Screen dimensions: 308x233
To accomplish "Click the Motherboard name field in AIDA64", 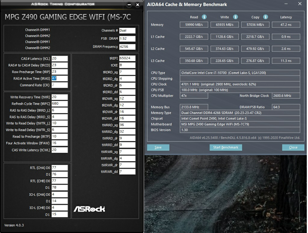I will 240,124.
